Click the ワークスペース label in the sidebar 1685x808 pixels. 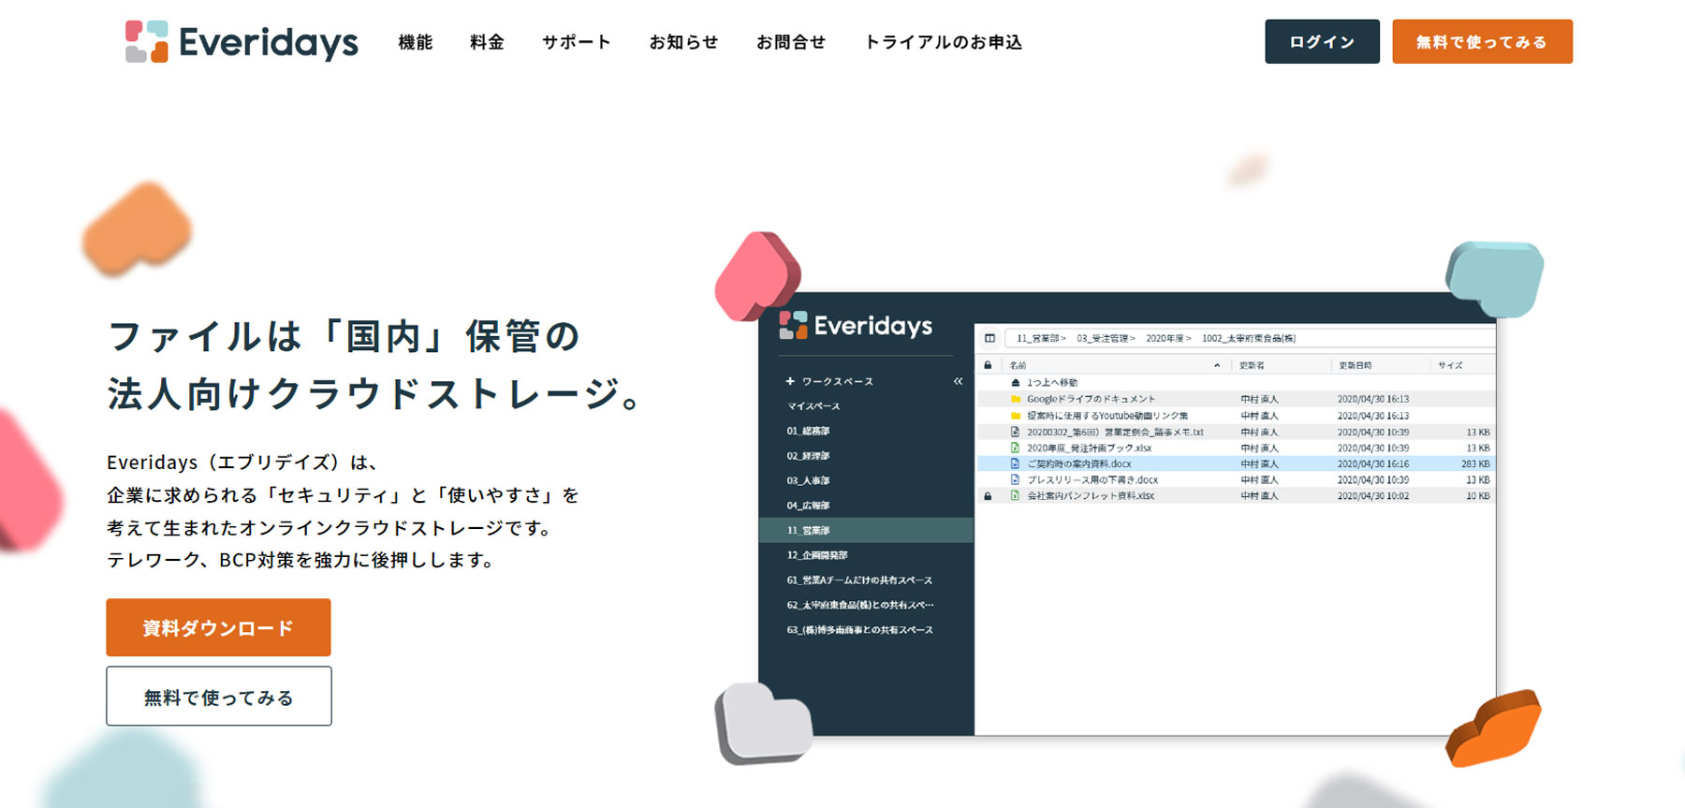click(837, 382)
